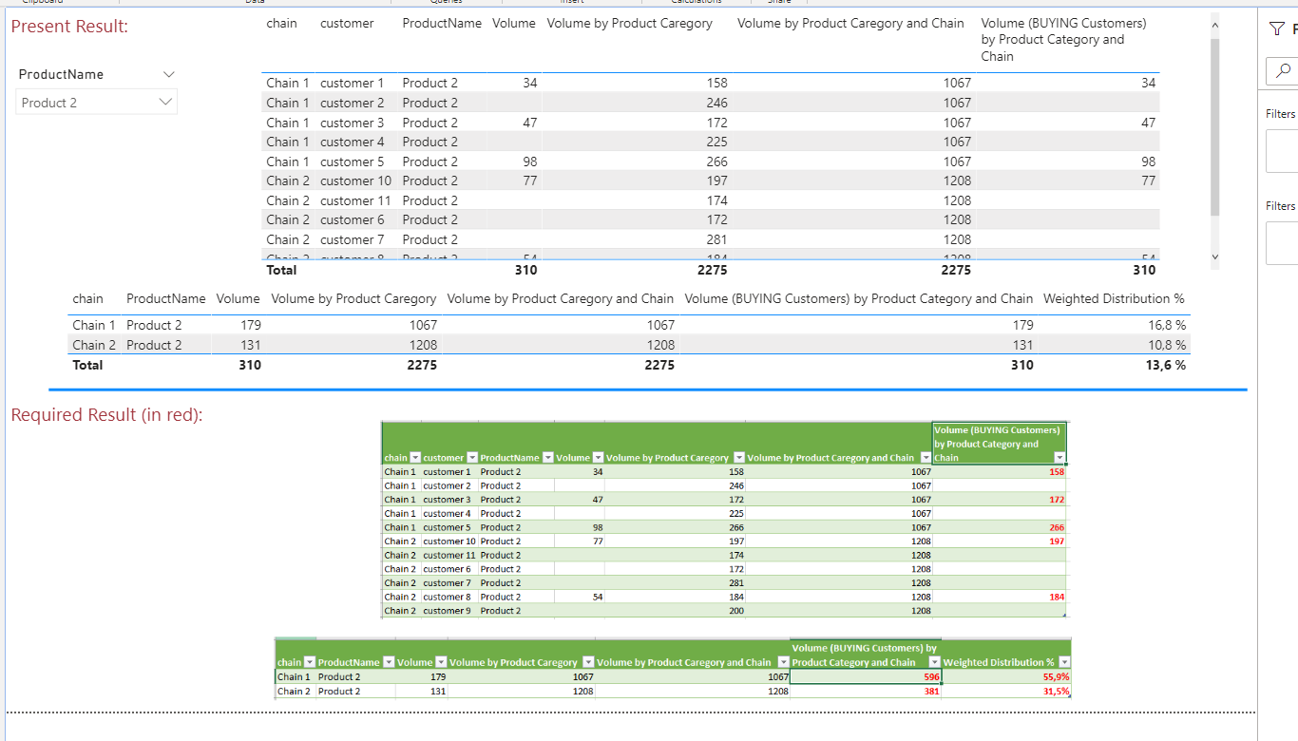Sort top table by its chain header
Screen dimensions: 1298x741
coord(281,23)
